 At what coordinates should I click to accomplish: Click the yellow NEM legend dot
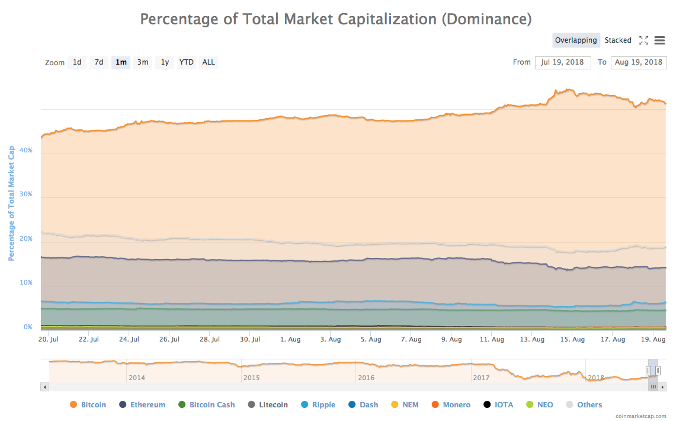[x=395, y=404]
